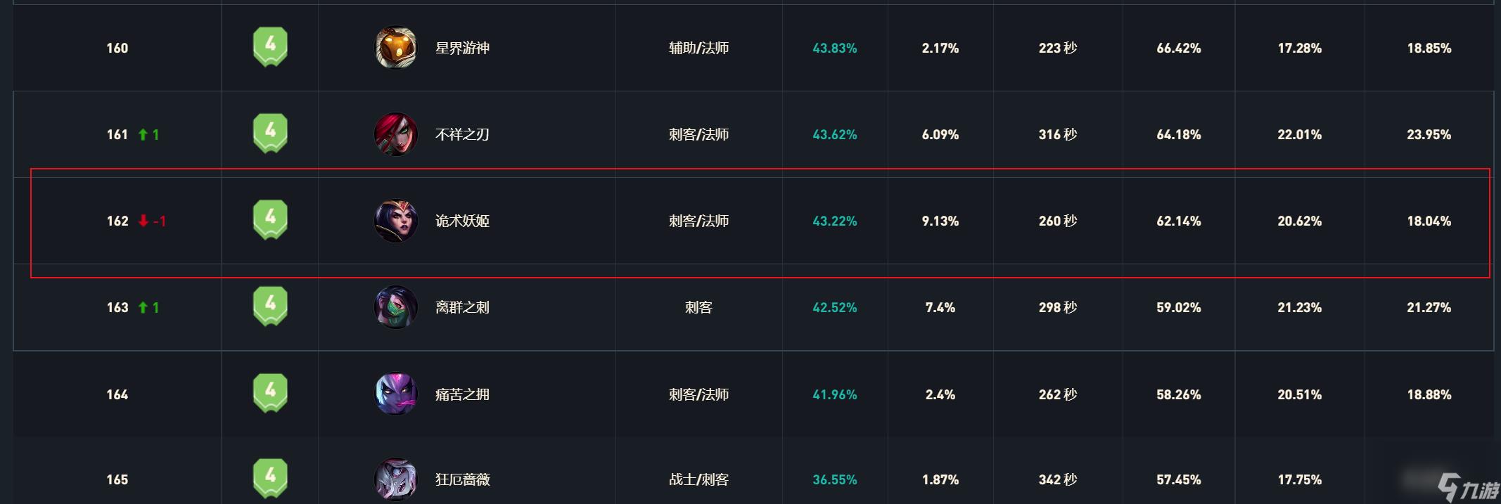Click the green up arrow beside rank 161
The height and width of the screenshot is (504, 1501).
click(143, 134)
